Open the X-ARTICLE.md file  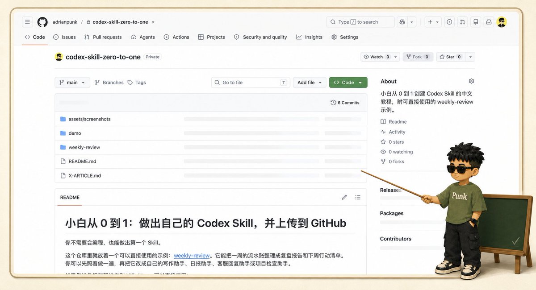click(x=85, y=175)
